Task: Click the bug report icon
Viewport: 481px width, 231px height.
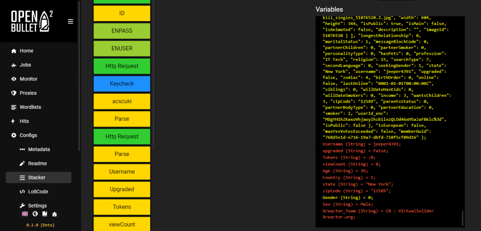Action: click(x=55, y=214)
